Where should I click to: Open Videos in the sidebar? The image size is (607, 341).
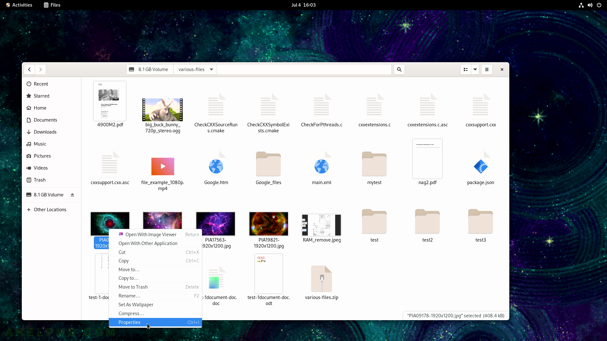[52, 168]
